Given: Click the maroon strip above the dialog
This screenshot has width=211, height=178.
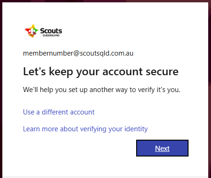Looking at the screenshot, I should [x=105, y=1].
